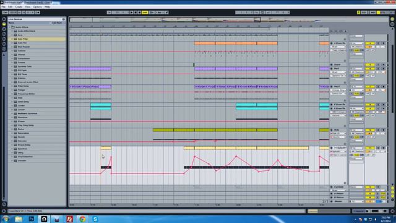The width and height of the screenshot is (396, 223).
Task: Open the Options menu
Action: click(38, 7)
